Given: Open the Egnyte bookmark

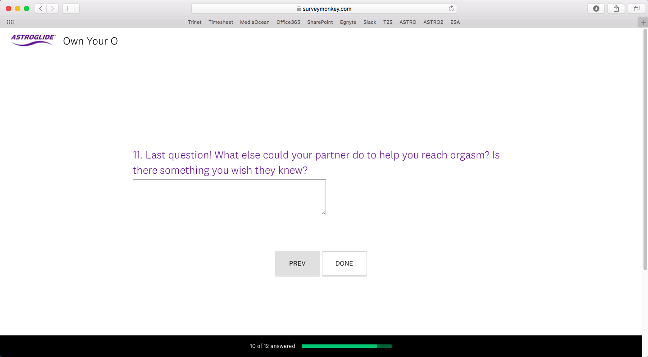Looking at the screenshot, I should click(348, 22).
